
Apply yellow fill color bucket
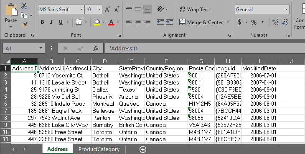[x=97, y=22]
